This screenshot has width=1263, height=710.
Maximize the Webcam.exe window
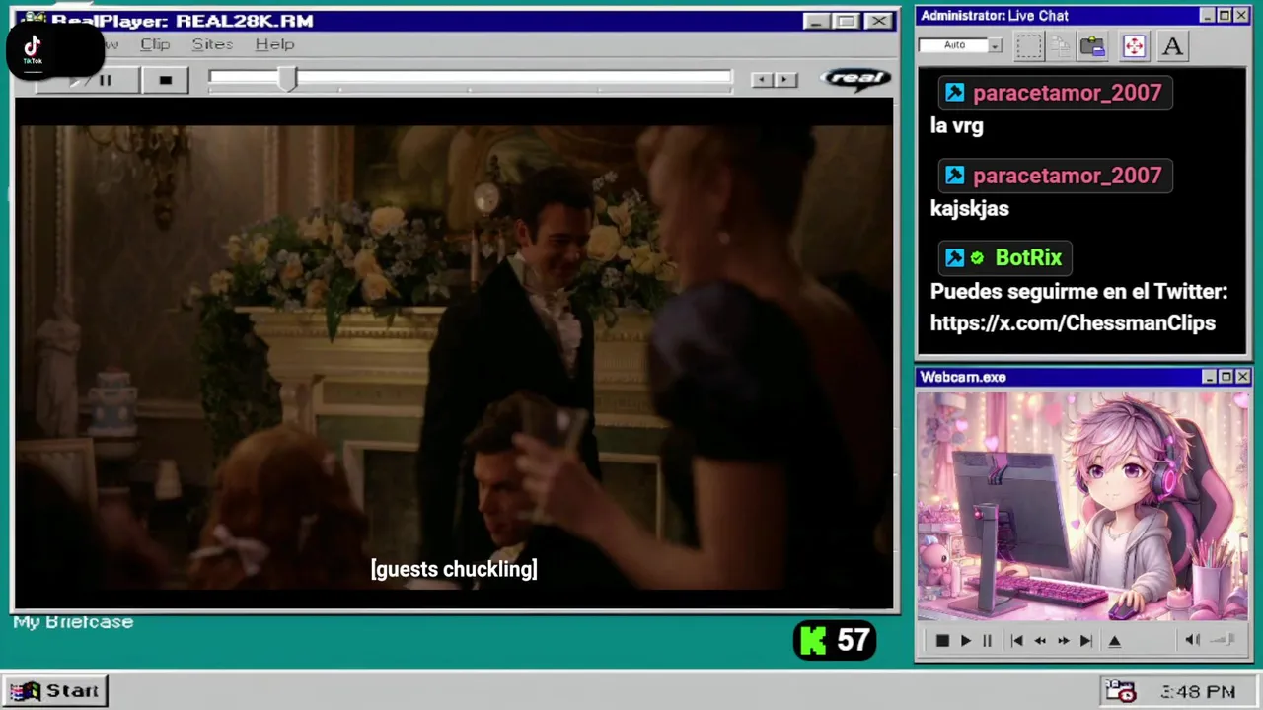[1226, 377]
